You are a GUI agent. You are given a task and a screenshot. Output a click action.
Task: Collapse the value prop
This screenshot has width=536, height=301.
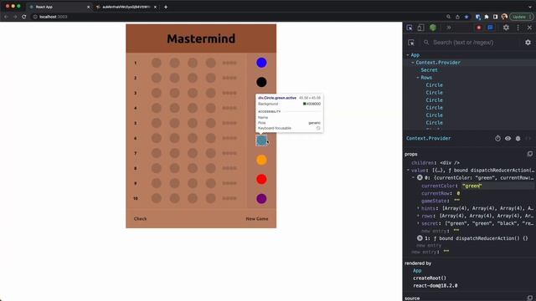[408, 170]
